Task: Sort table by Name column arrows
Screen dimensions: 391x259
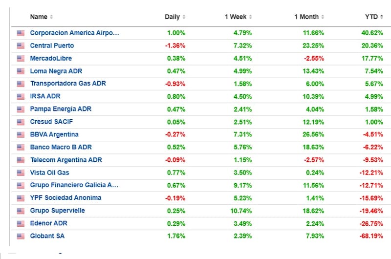Action: (x=51, y=17)
